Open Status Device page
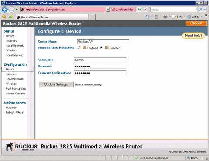This screenshot has height=161, width=209. (x=10, y=36)
